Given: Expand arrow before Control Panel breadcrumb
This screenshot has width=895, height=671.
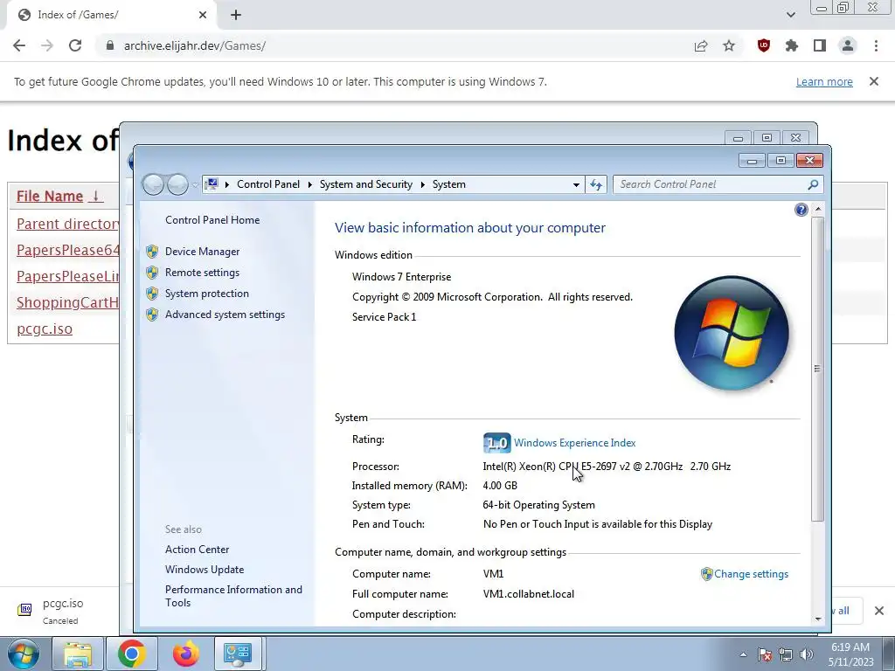Looking at the screenshot, I should (226, 185).
